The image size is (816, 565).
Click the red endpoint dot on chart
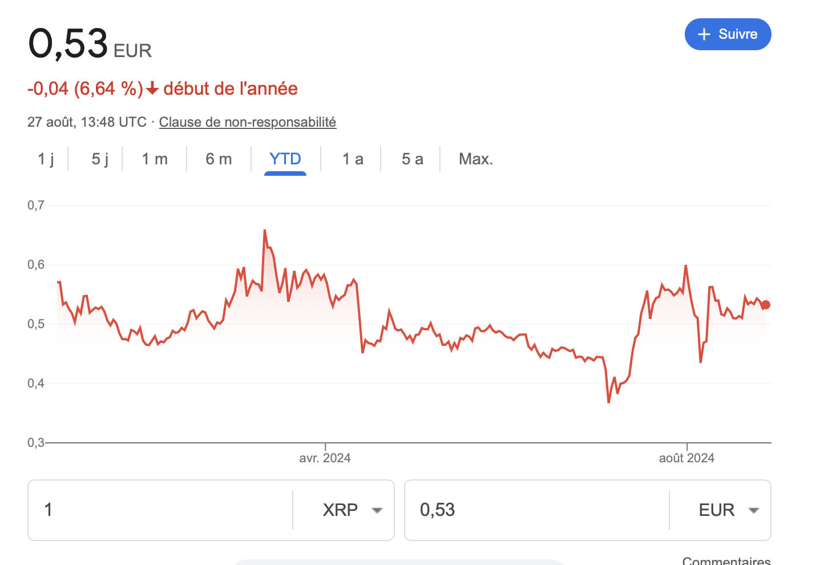coord(766,305)
